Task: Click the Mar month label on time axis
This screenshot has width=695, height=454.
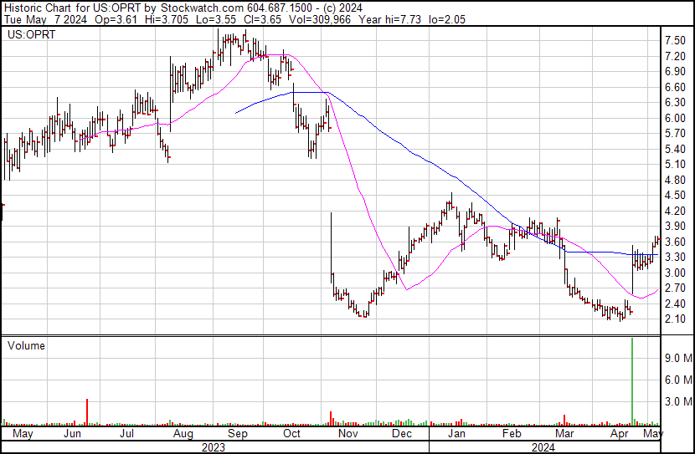Action: coord(565,434)
